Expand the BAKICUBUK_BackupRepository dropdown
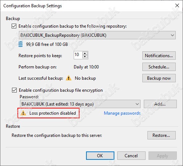The image size is (183, 166). click(97, 35)
